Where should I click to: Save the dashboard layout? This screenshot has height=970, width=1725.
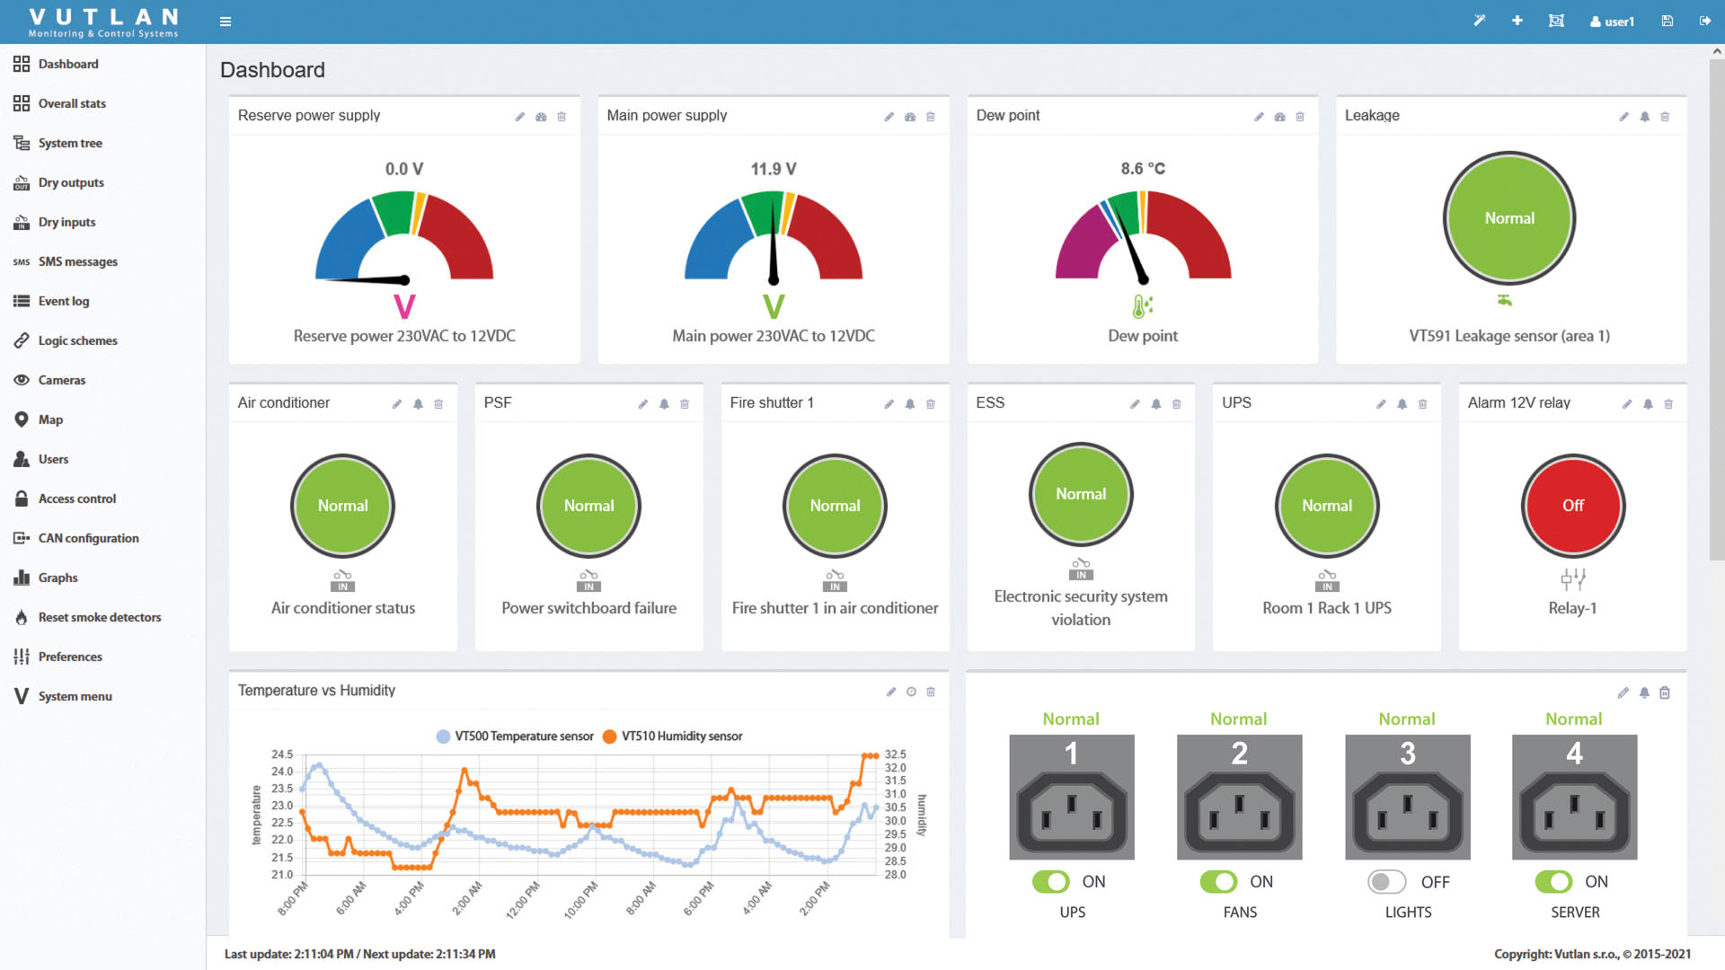point(1667,20)
